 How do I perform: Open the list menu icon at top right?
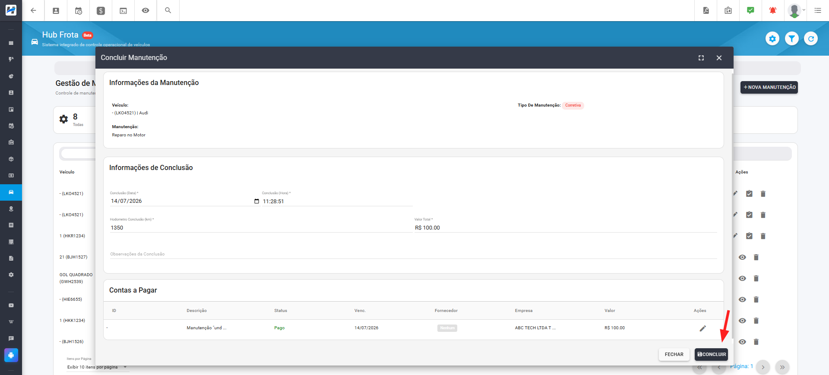[818, 10]
